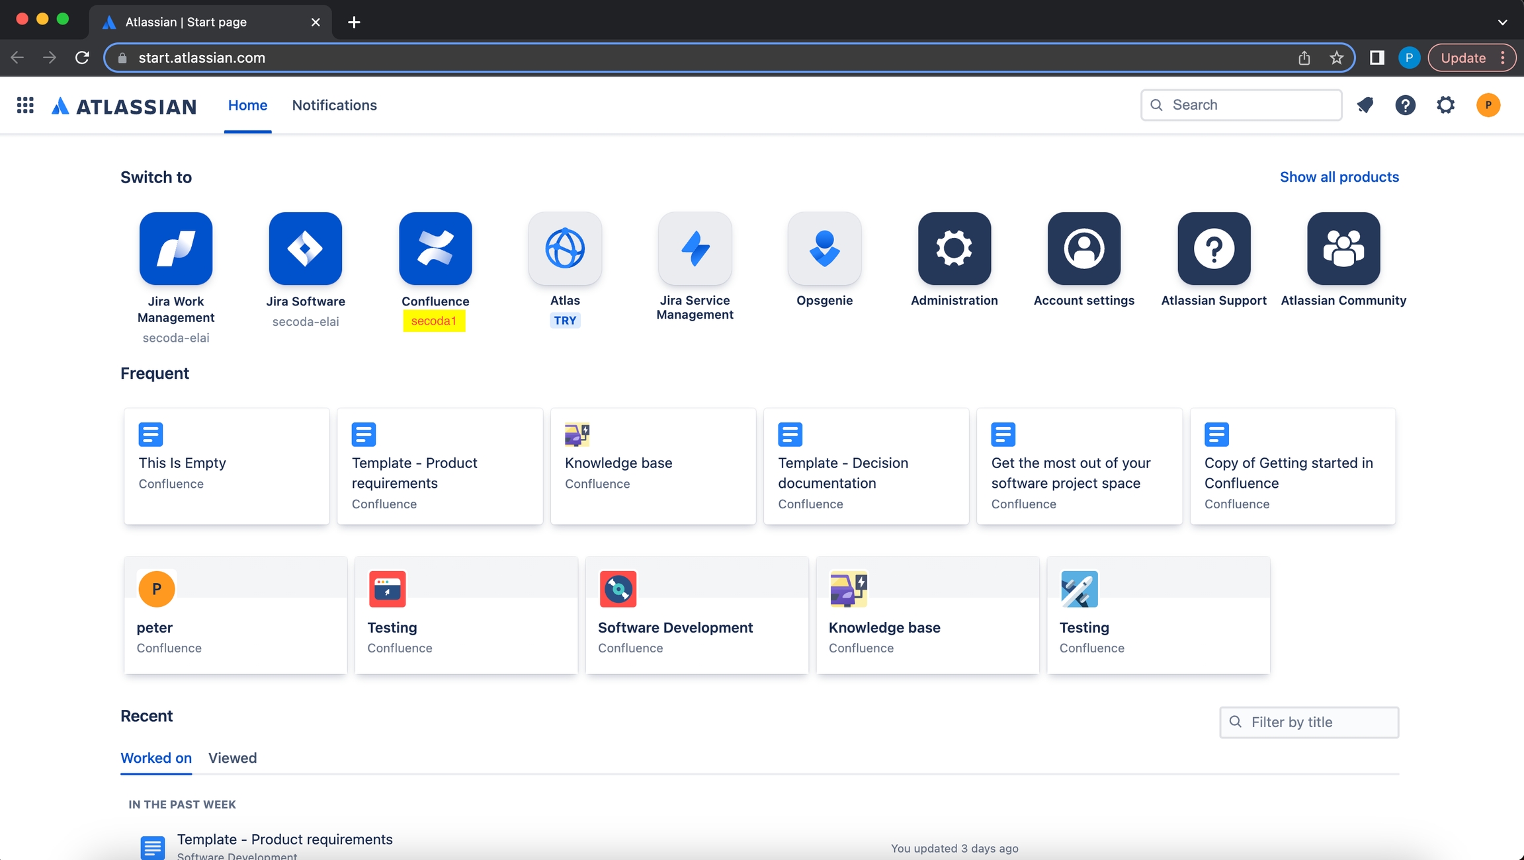Open Testing space with blue rocket icon
Viewport: 1524px width, 860px height.
click(x=1158, y=615)
